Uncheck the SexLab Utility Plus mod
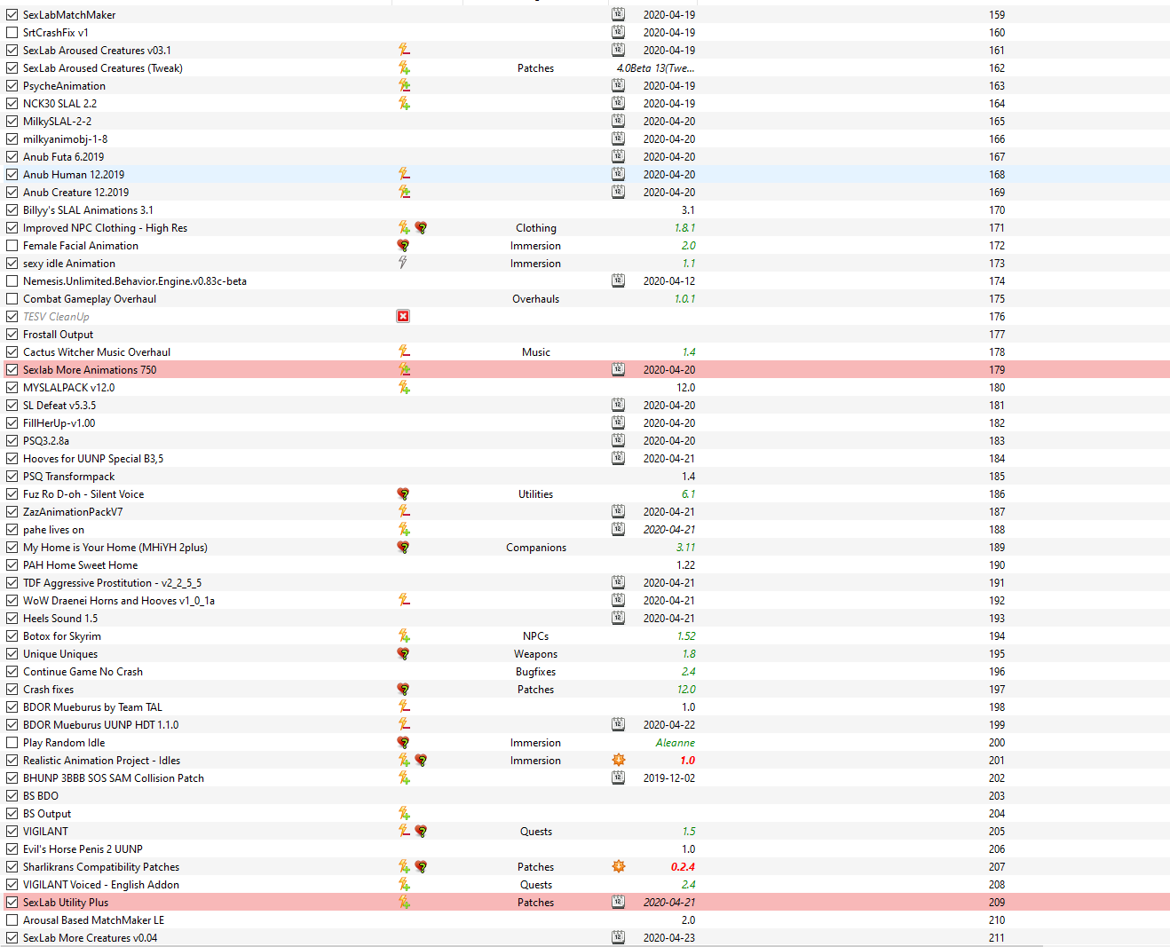Image resolution: width=1170 pixels, height=947 pixels. click(x=12, y=903)
